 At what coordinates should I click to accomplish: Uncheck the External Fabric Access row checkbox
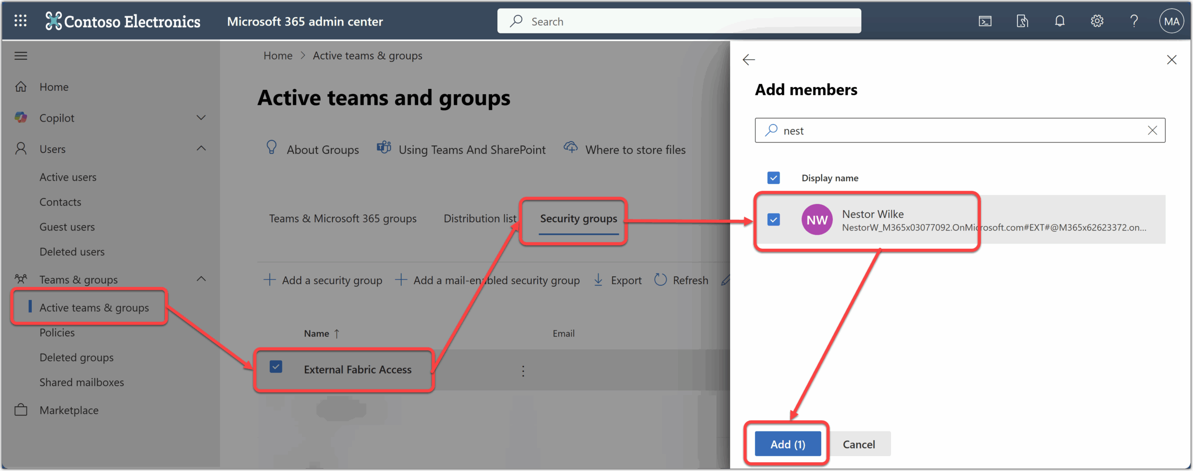(x=276, y=367)
